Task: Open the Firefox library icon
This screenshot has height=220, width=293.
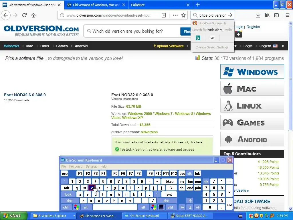Action: (x=267, y=15)
